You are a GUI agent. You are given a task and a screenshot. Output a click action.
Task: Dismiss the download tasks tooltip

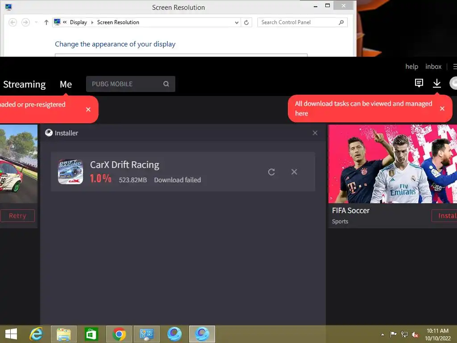442,109
